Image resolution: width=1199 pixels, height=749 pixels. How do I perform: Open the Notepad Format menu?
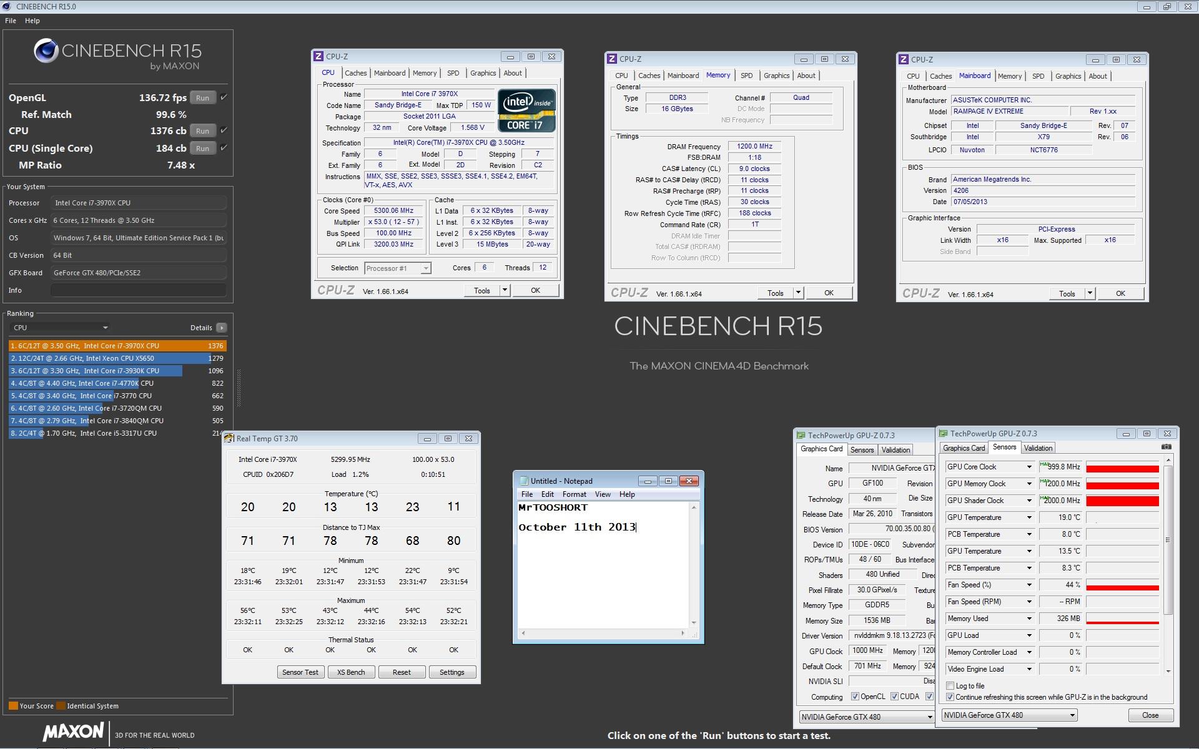(x=574, y=494)
